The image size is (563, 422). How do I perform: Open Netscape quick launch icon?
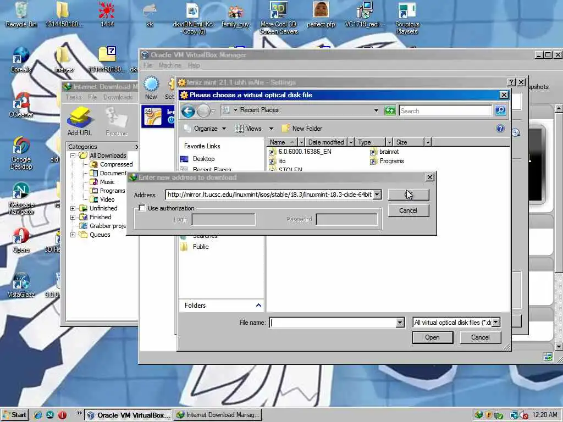(x=50, y=415)
